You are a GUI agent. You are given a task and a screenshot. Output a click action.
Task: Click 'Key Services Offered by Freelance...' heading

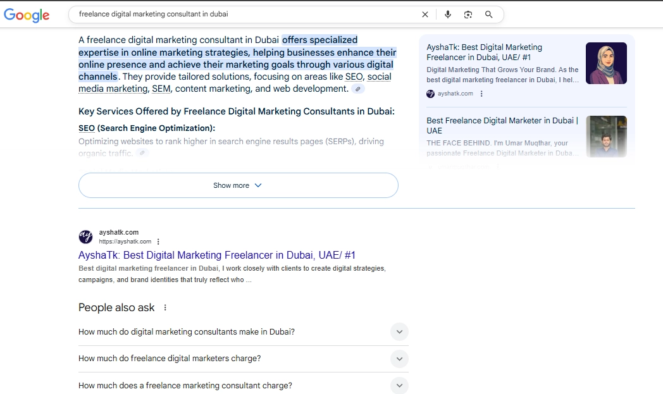237,111
